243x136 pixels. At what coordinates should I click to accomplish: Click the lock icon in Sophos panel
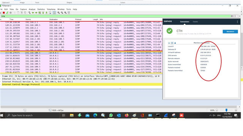175,43
